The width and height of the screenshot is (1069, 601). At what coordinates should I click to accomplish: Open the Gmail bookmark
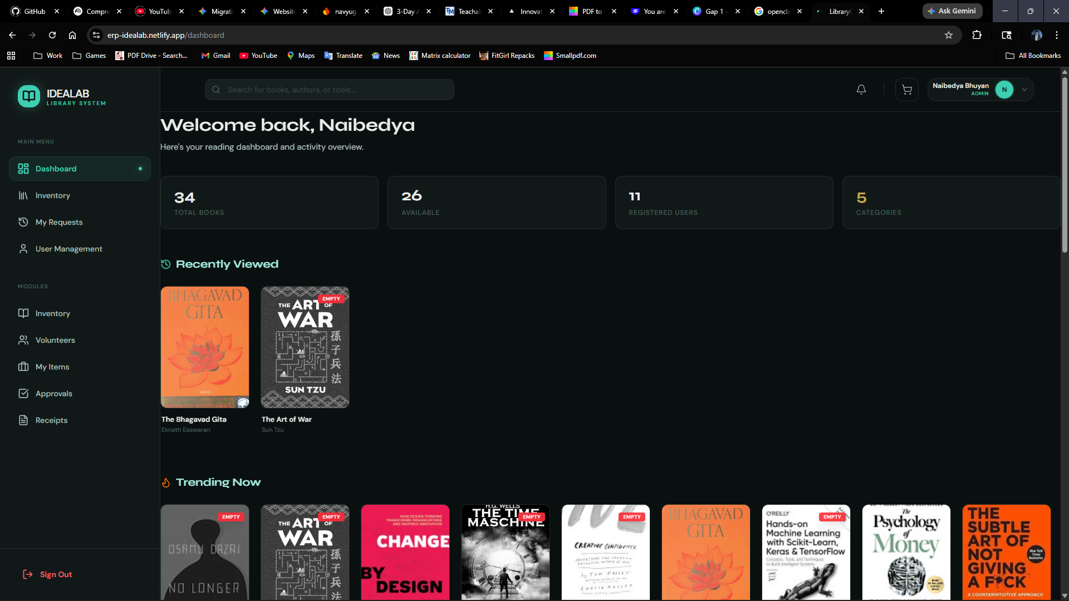coord(215,56)
